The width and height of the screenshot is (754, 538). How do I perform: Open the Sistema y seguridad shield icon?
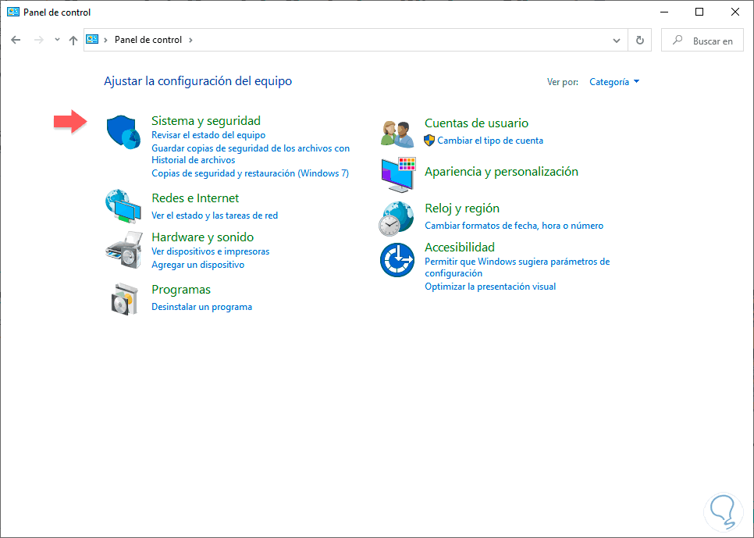123,132
